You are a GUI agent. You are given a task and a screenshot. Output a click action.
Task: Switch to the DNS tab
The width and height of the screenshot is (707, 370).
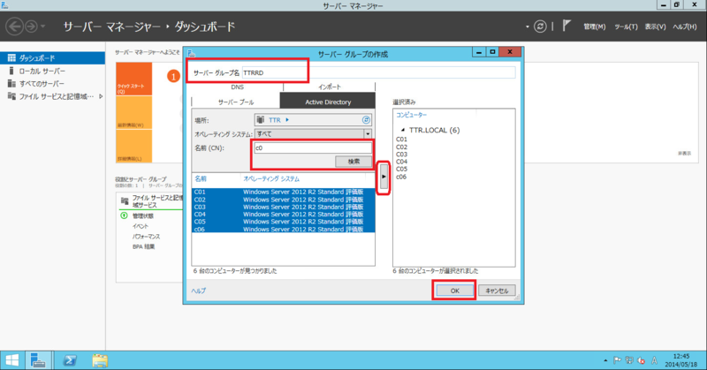point(237,87)
